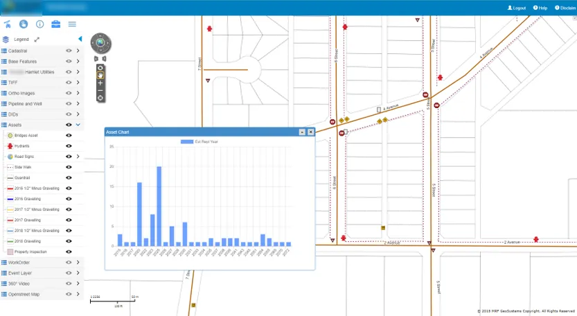The width and height of the screenshot is (577, 316).
Task: Click the hydrant marker on 2 Avenue right
Action: pos(536,239)
